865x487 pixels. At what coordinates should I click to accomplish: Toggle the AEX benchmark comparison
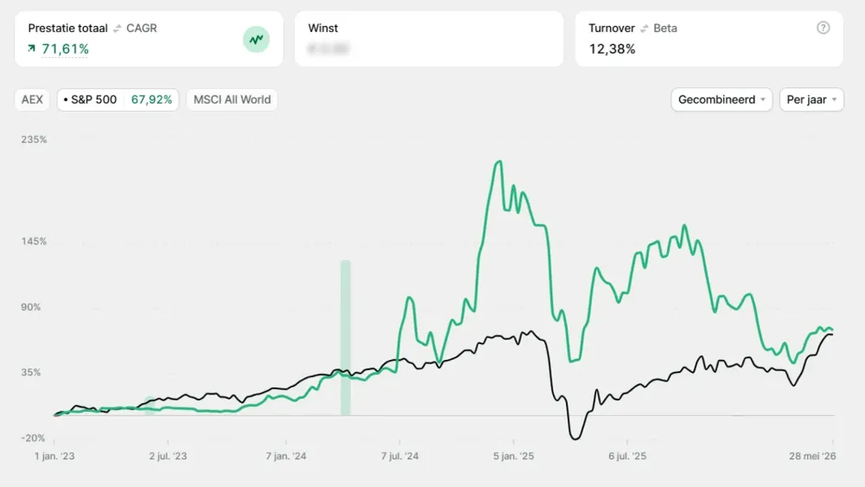[32, 99]
